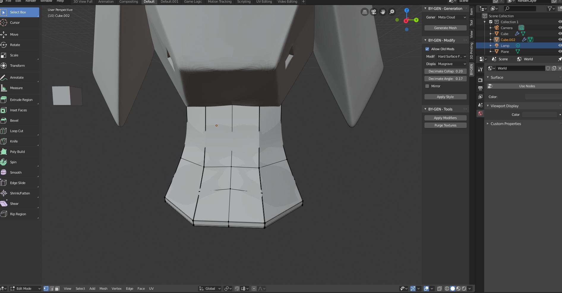Choose the Rip Region tool
Image resolution: width=562 pixels, height=293 pixels.
[x=19, y=214]
